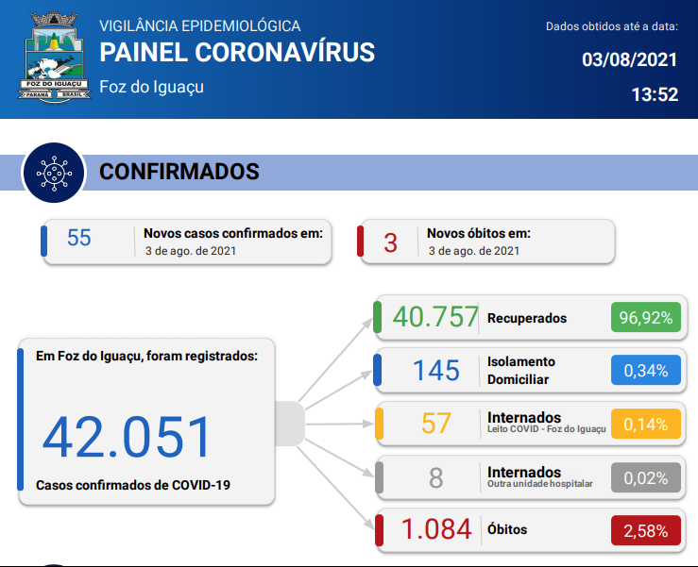
Task: Click the CONFIRMADOS section heading
Action: point(179,172)
